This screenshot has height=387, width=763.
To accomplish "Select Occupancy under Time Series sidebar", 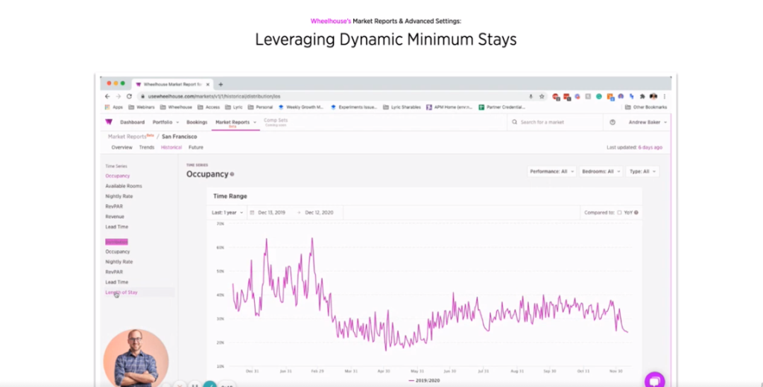I will pos(117,176).
